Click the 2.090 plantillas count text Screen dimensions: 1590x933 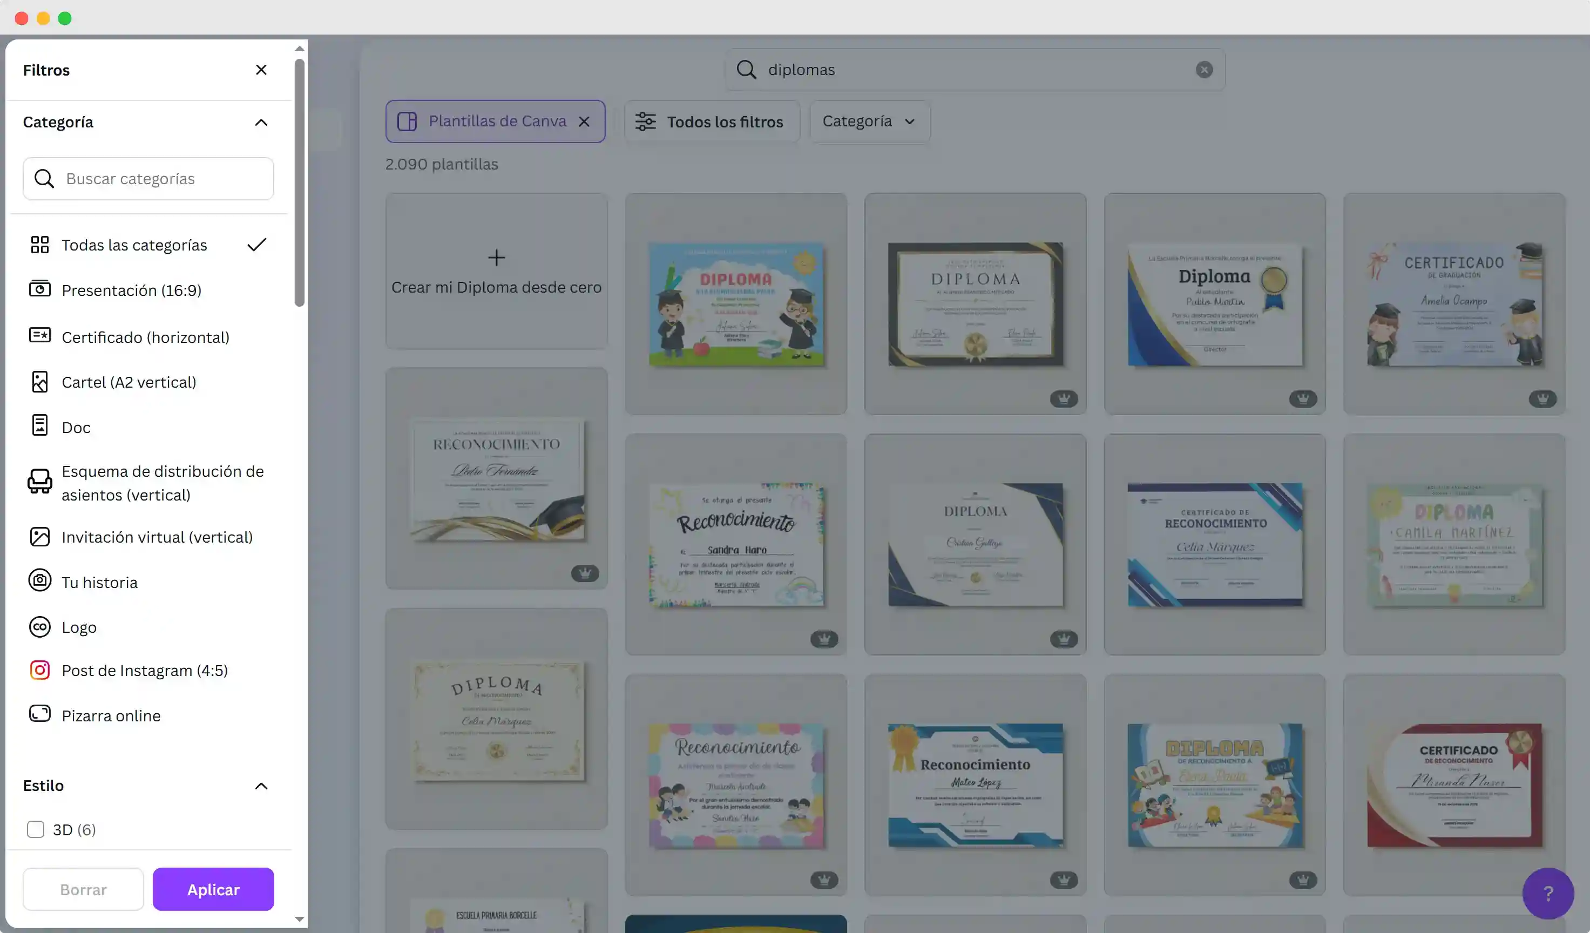click(x=442, y=164)
